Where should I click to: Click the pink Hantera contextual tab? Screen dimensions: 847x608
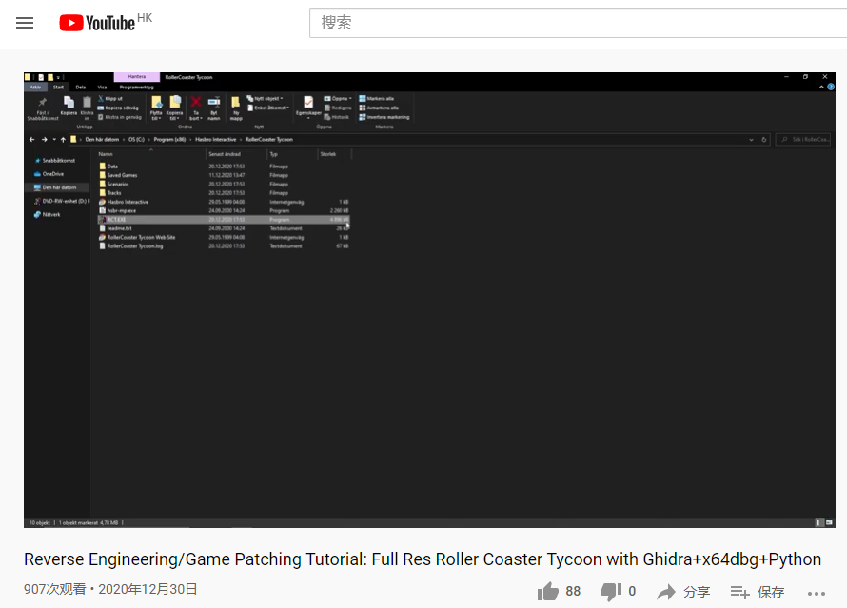(137, 77)
